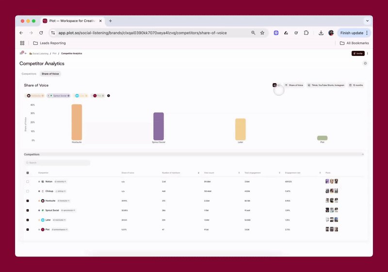Click the Hootsuite logo in the table row
This screenshot has width=388, height=272.
click(43, 201)
